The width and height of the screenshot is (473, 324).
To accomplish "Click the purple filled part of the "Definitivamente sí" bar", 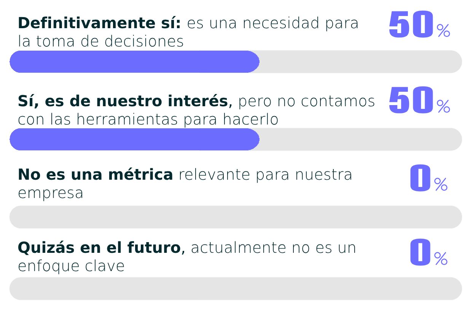I will 135,62.
